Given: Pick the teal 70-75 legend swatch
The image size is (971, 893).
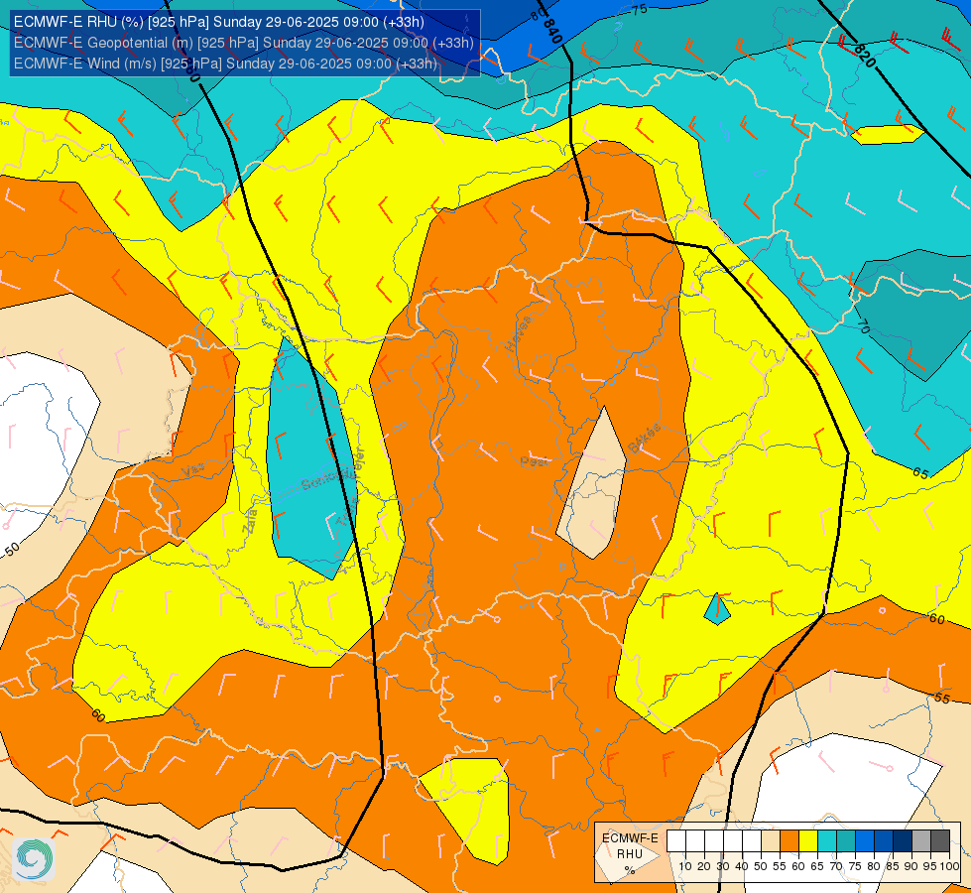Looking at the screenshot, I should (x=845, y=841).
